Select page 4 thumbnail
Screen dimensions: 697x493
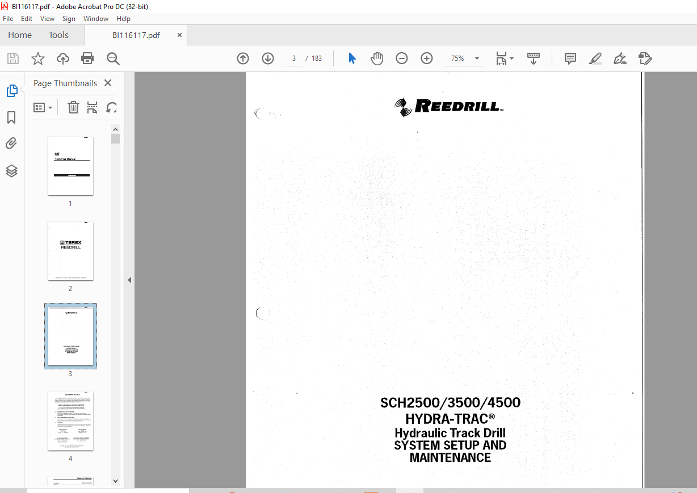pos(70,421)
